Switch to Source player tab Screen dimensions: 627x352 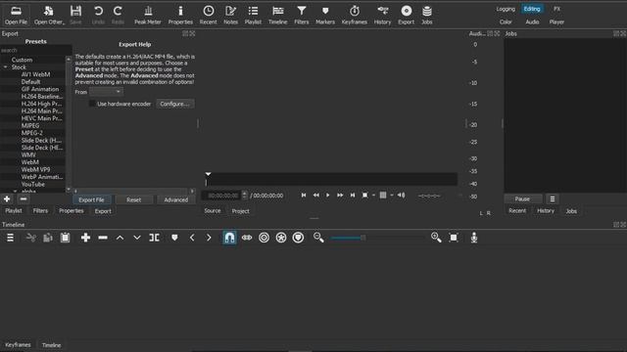point(213,211)
